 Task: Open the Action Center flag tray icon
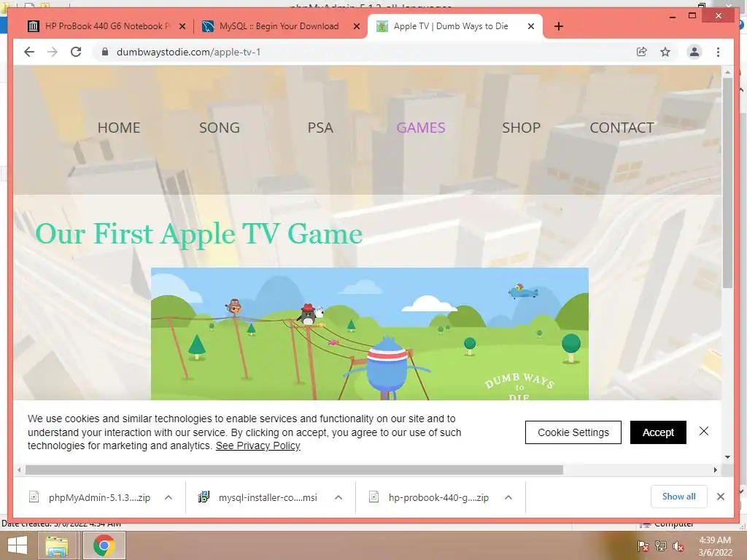pyautogui.click(x=643, y=545)
